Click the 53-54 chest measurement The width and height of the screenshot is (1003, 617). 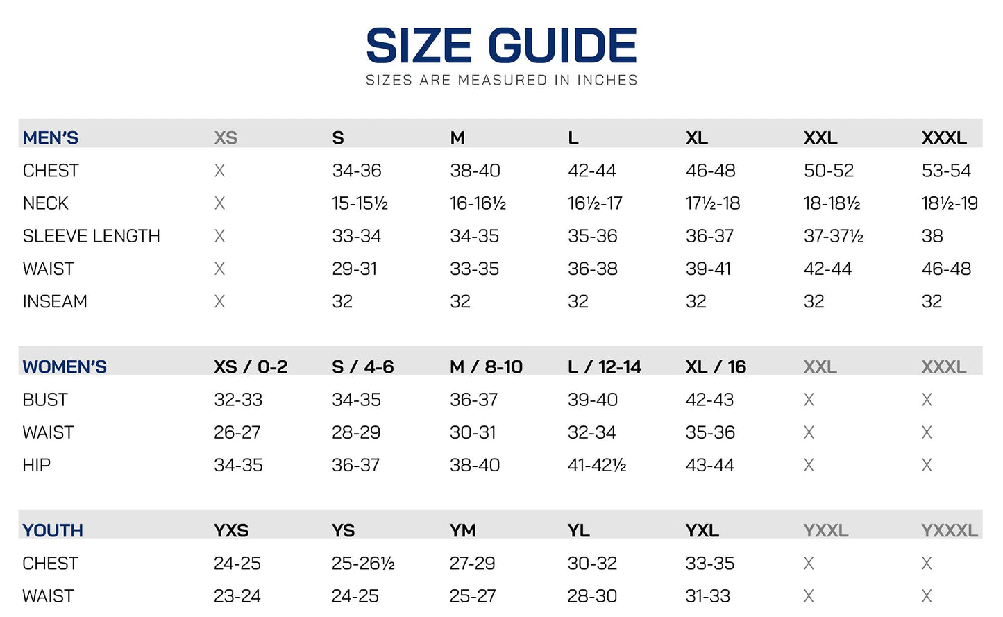pyautogui.click(x=946, y=171)
